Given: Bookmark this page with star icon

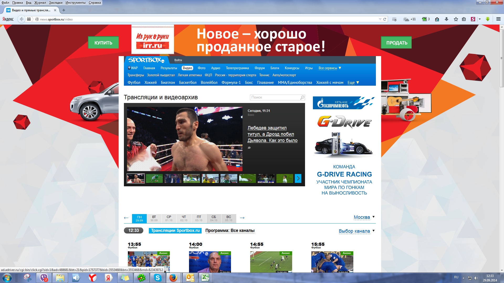Looking at the screenshot, I should tap(456, 19).
